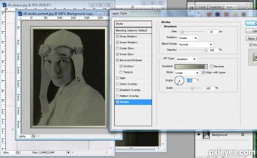Enable Color Overlay checkbox
This screenshot has width=257, height=158.
(x=117, y=84)
